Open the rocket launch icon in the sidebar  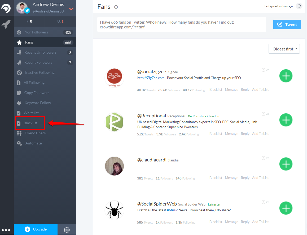click(x=6, y=24)
